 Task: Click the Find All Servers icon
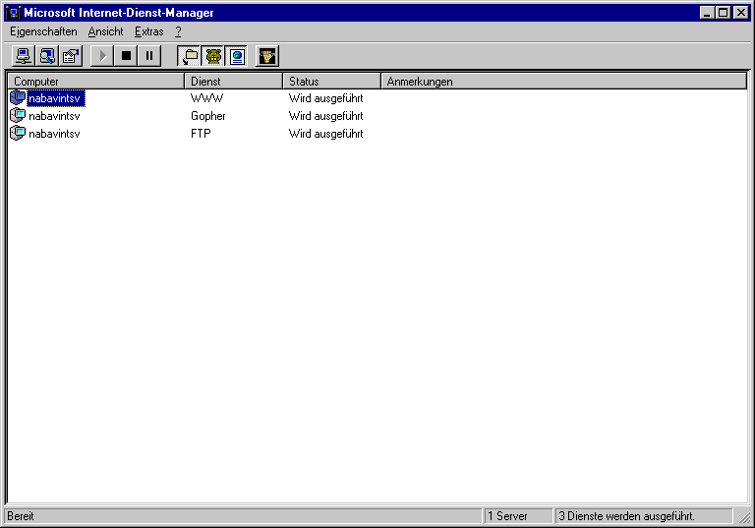pyautogui.click(x=47, y=56)
